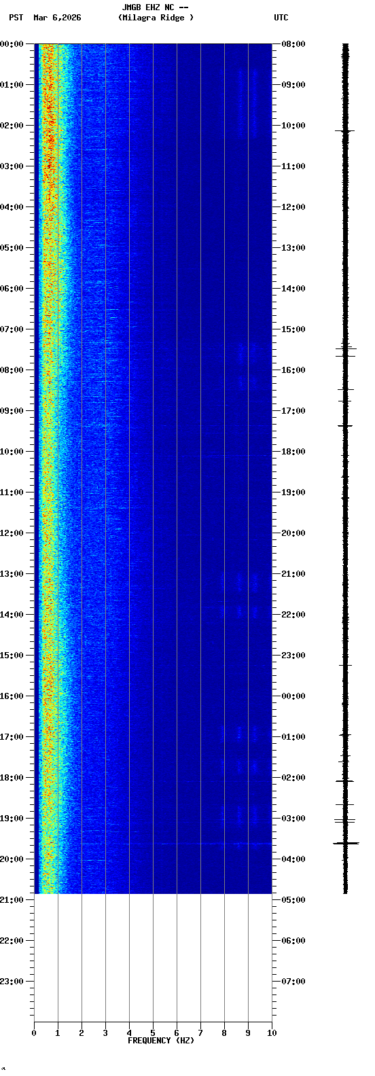Click the 03:00 UTC time label

(293, 819)
